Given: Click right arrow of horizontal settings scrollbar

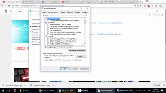Looking at the screenshot, I should click(83, 45).
